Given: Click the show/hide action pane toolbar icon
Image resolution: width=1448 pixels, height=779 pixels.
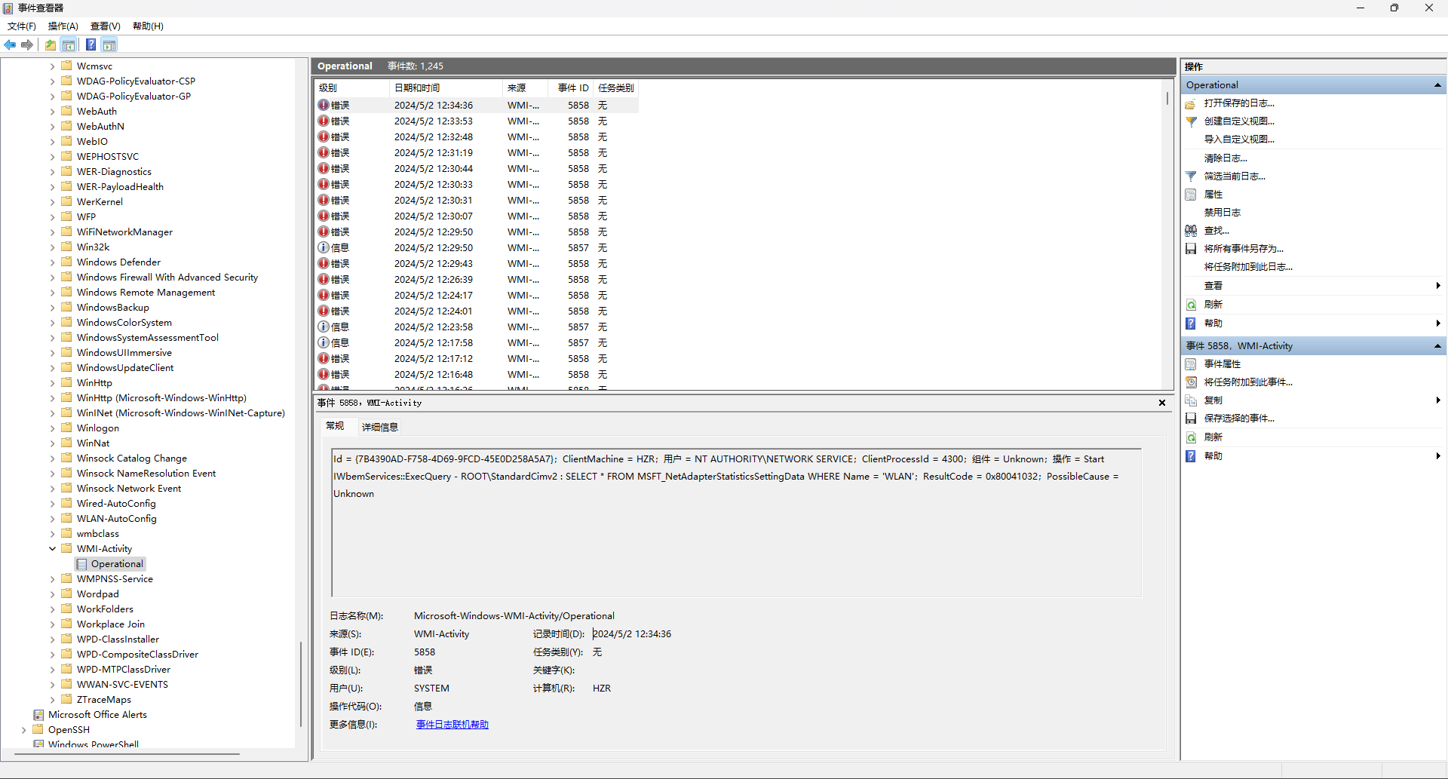Looking at the screenshot, I should [x=109, y=44].
